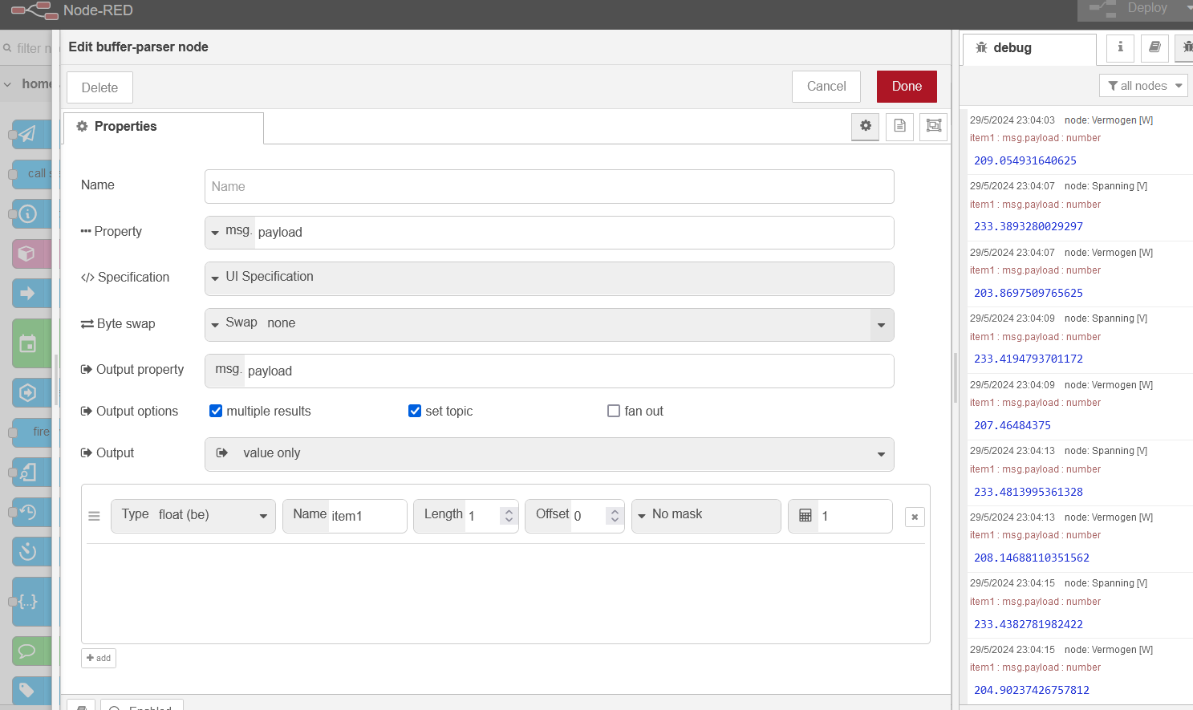1193x710 pixels.
Task: Open node description document icon
Action: 899,126
